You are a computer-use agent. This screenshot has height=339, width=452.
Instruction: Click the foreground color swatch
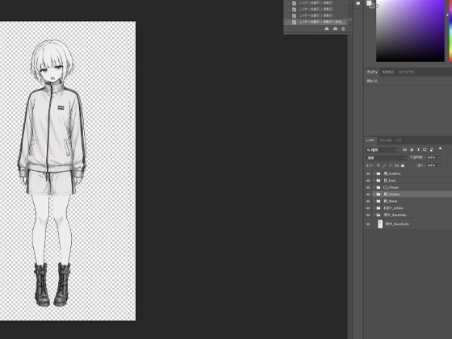click(x=369, y=3)
